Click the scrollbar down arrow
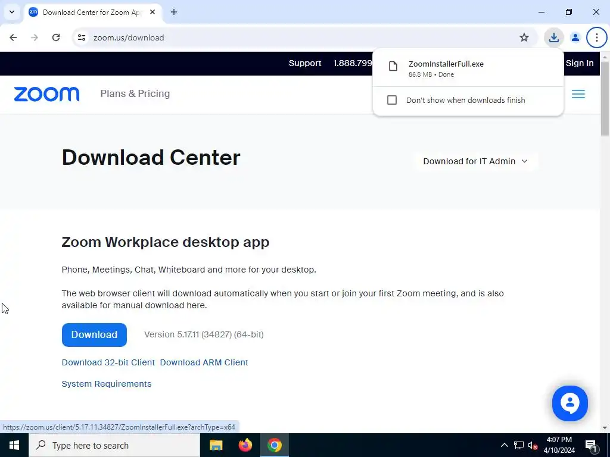Viewport: 610px width, 457px height. 605,428
